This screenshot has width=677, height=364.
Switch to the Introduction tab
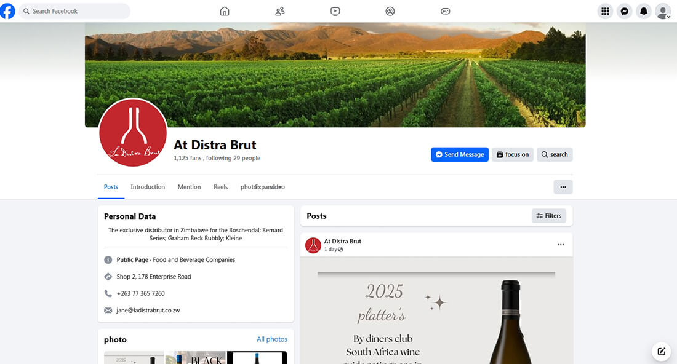pos(148,186)
